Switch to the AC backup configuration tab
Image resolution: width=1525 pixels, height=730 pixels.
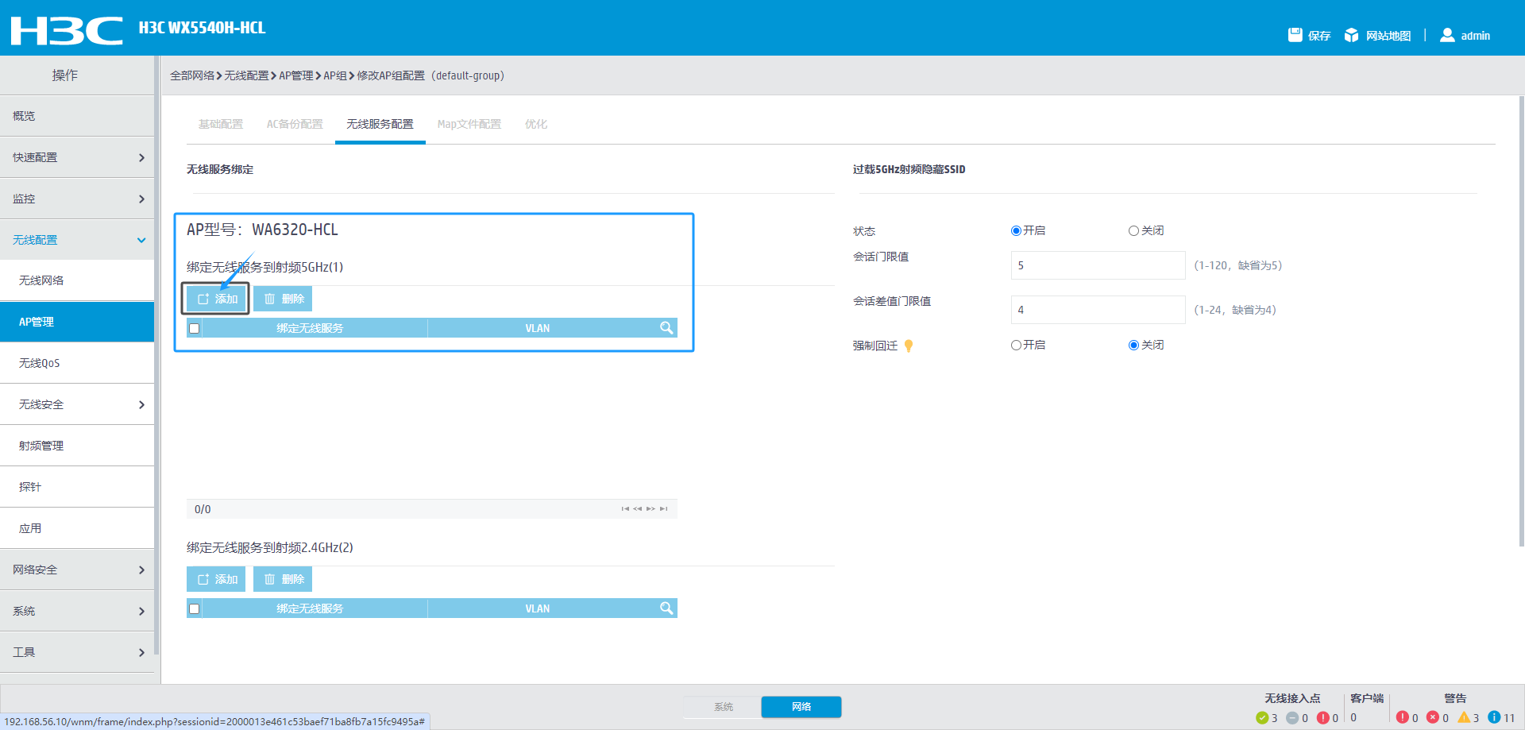pyautogui.click(x=295, y=124)
